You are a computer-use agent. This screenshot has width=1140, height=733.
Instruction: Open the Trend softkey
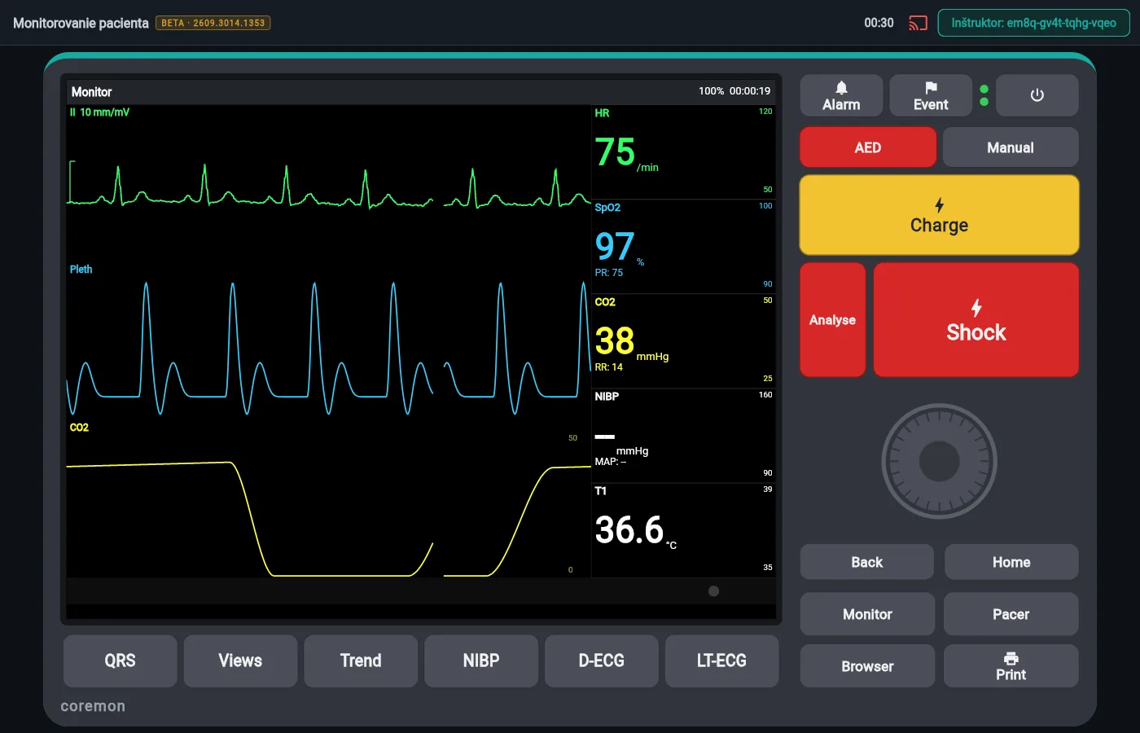(x=361, y=661)
